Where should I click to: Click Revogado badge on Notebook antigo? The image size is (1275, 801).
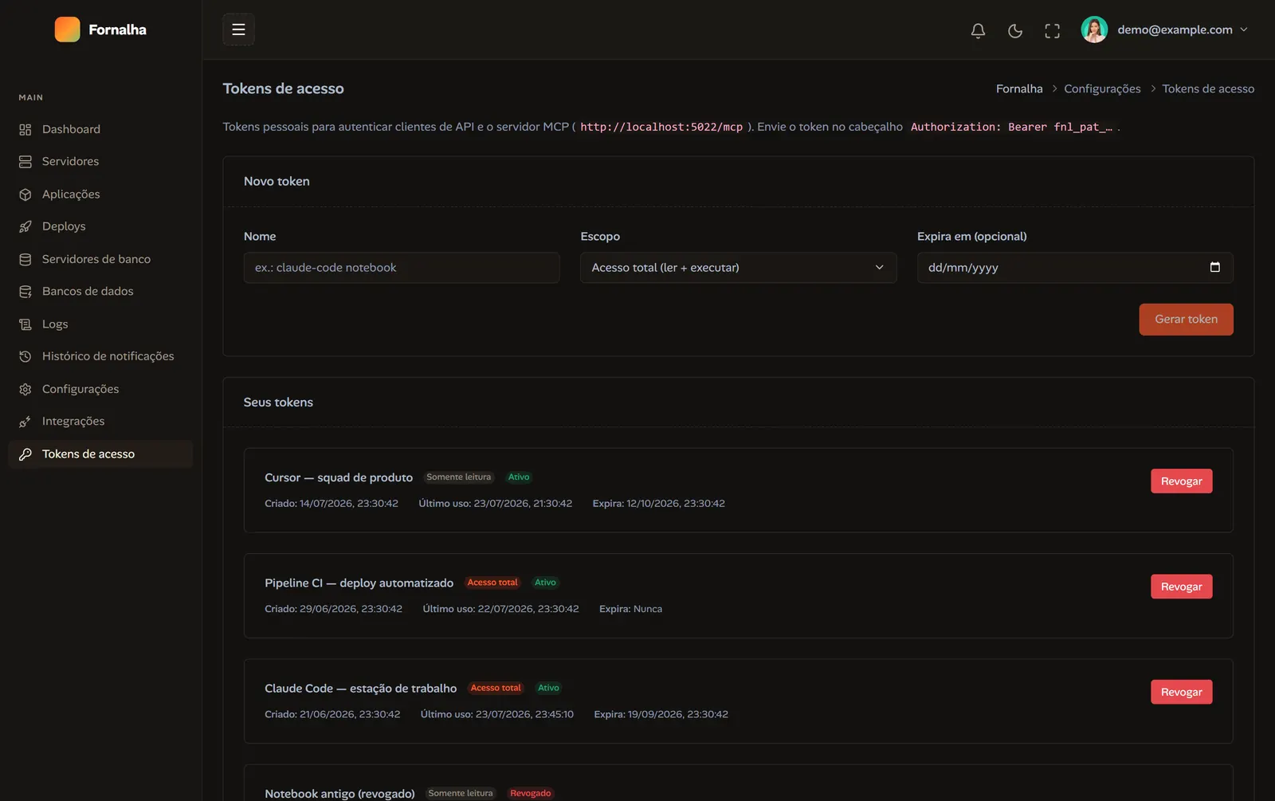pos(531,793)
